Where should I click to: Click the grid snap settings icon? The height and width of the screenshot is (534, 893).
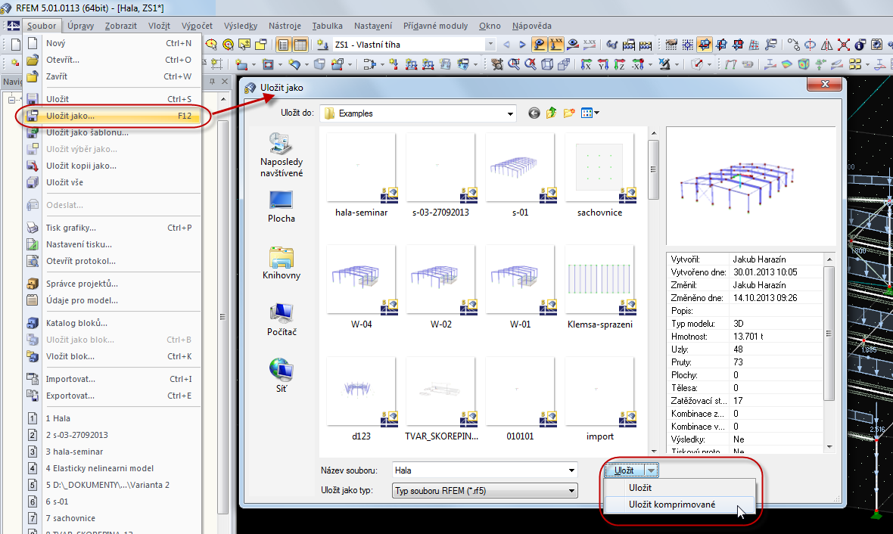(x=688, y=45)
